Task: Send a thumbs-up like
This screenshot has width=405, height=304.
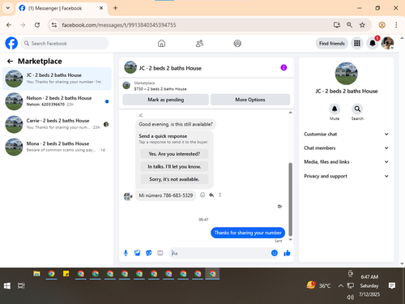Action: tap(287, 253)
